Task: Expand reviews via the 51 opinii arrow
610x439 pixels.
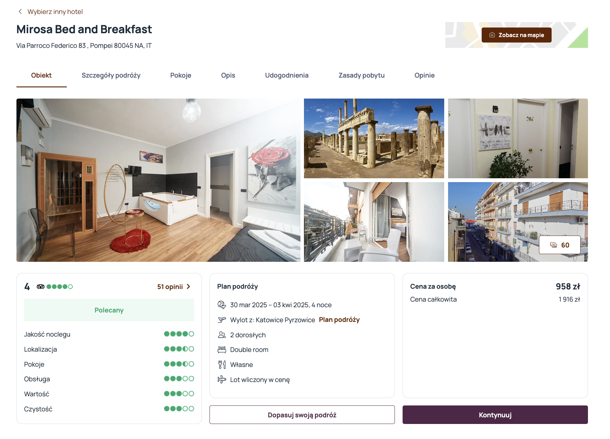Action: pos(189,287)
